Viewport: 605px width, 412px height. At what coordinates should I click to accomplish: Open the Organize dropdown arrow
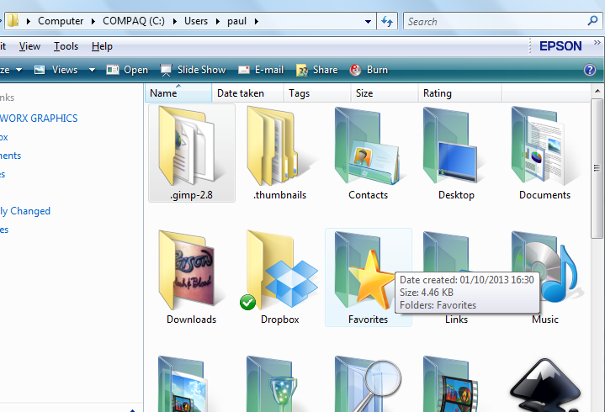coord(19,70)
